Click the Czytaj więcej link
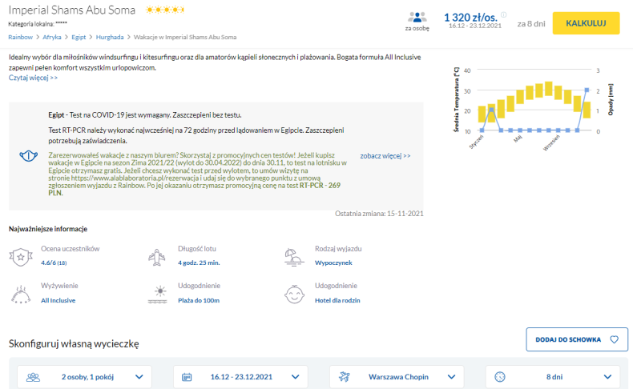This screenshot has width=633, height=389. 33,78
